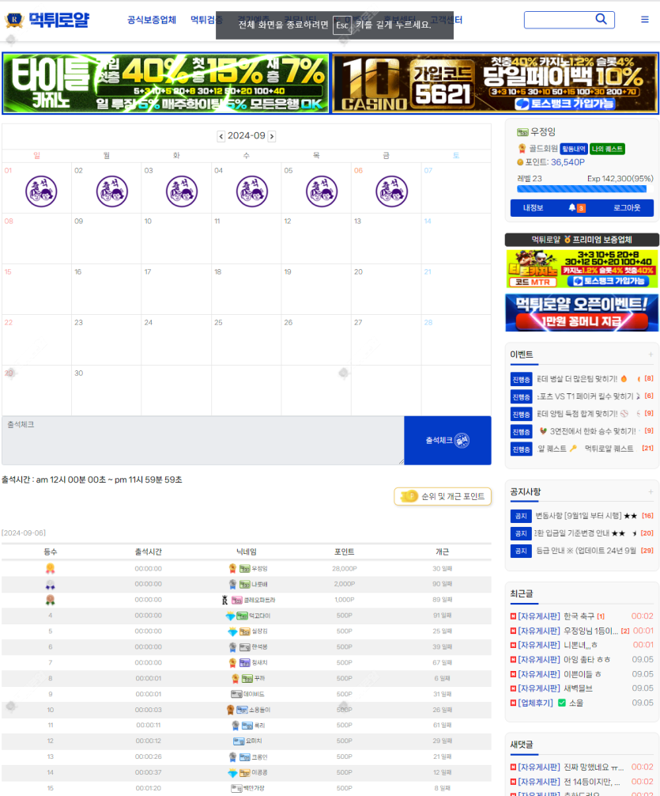This screenshot has height=796, width=660.
Task: Click the attendance stamp on September 06
Action: (x=391, y=191)
